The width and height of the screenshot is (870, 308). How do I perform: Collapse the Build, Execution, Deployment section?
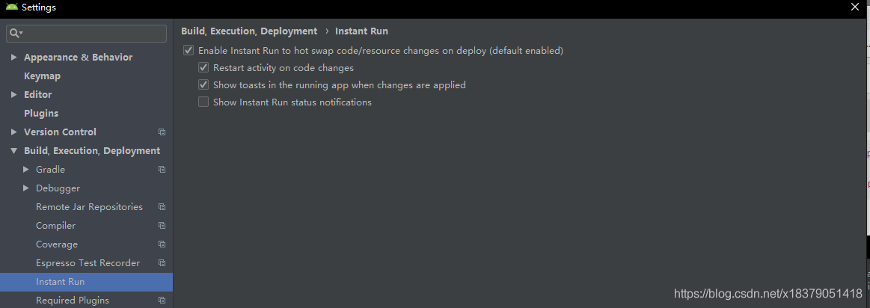14,150
